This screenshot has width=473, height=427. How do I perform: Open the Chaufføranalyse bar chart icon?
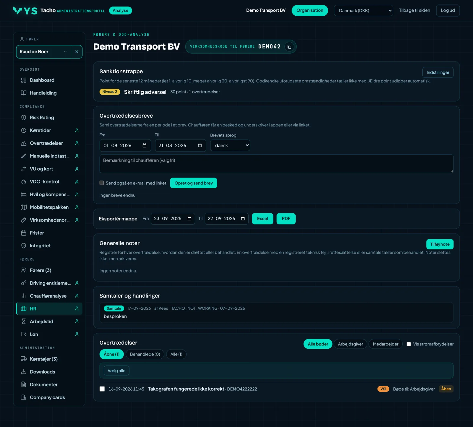click(24, 296)
